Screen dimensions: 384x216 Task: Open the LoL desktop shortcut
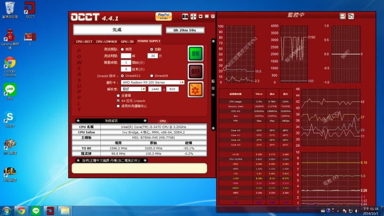point(10,174)
